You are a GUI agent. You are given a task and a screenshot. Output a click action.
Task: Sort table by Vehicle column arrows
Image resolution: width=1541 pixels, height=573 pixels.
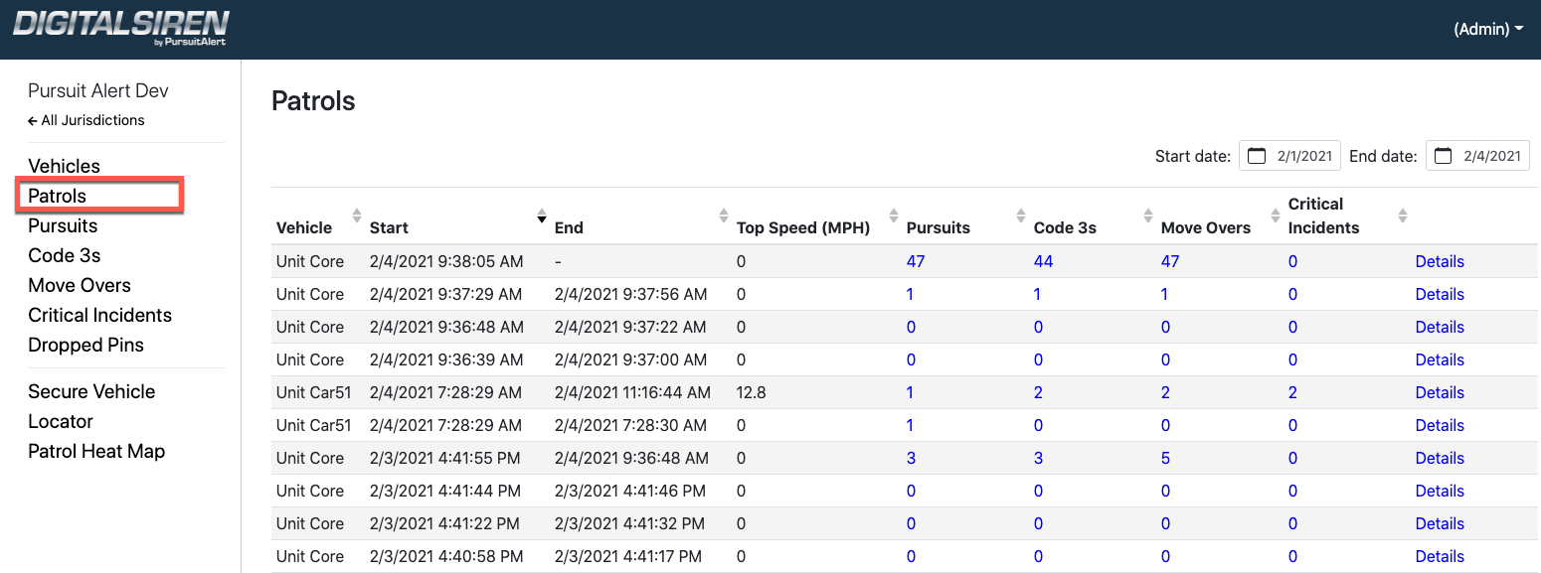(358, 215)
